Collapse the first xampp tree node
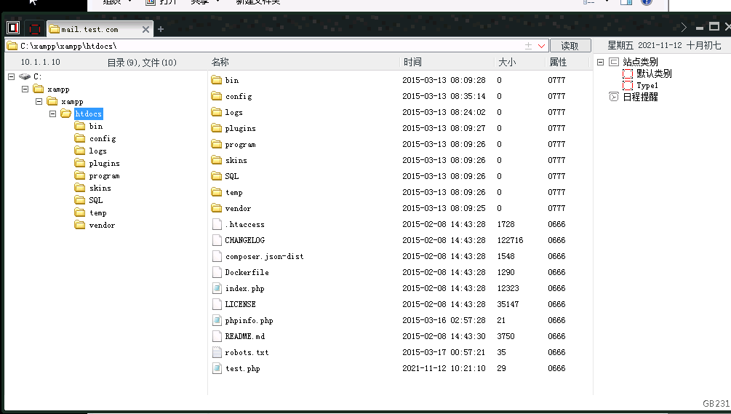Image resolution: width=731 pixels, height=414 pixels. [25, 89]
